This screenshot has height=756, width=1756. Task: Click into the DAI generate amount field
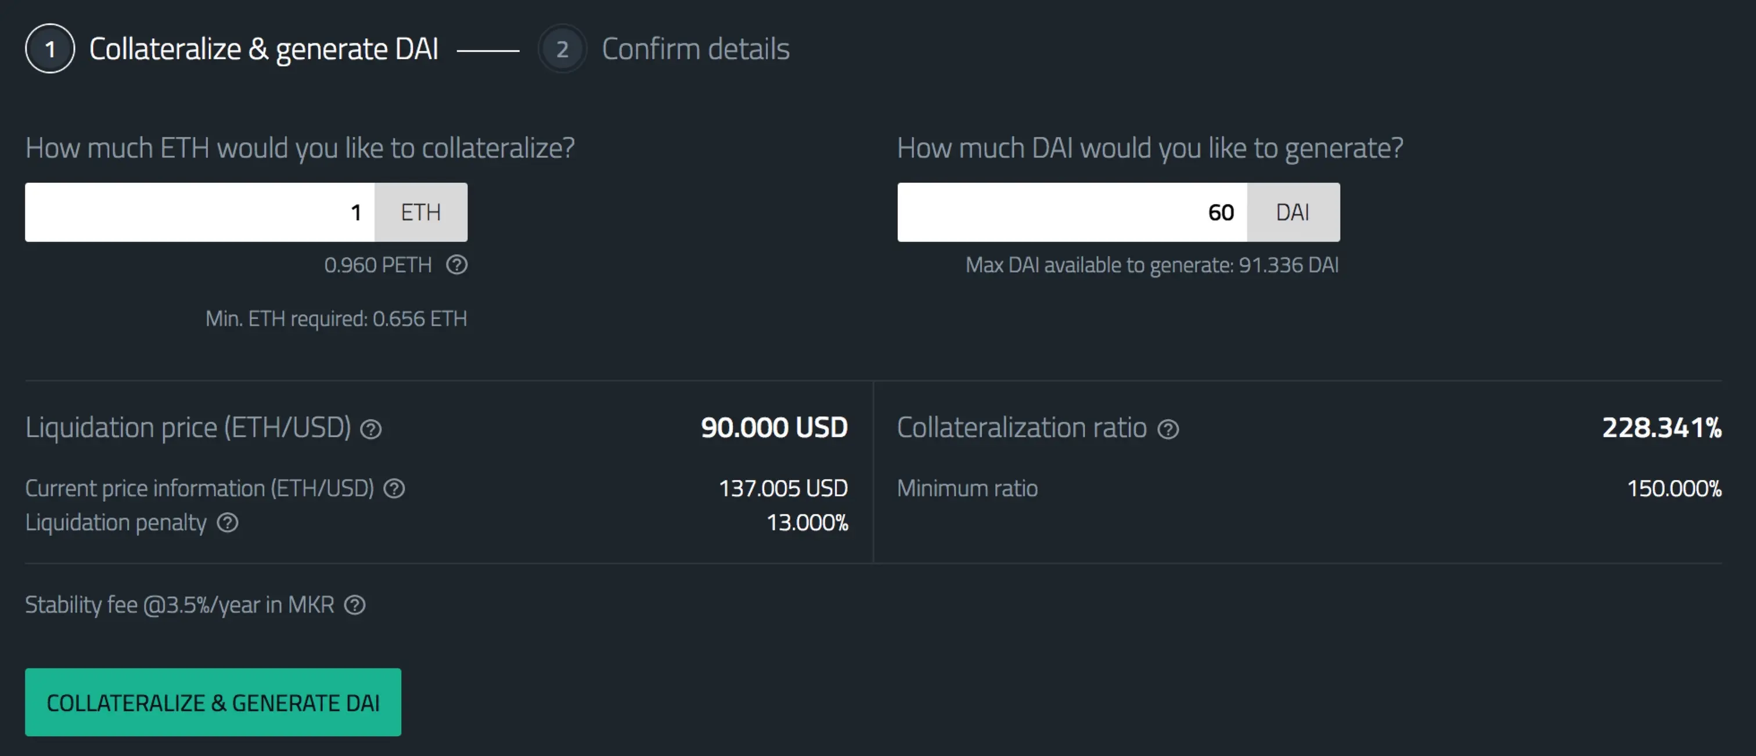point(1071,212)
